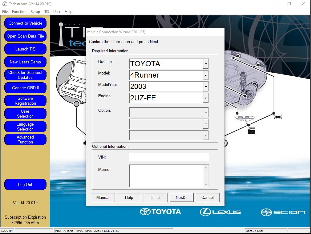Click into the Memo text area
The width and height of the screenshot is (311, 234).
tap(166, 176)
